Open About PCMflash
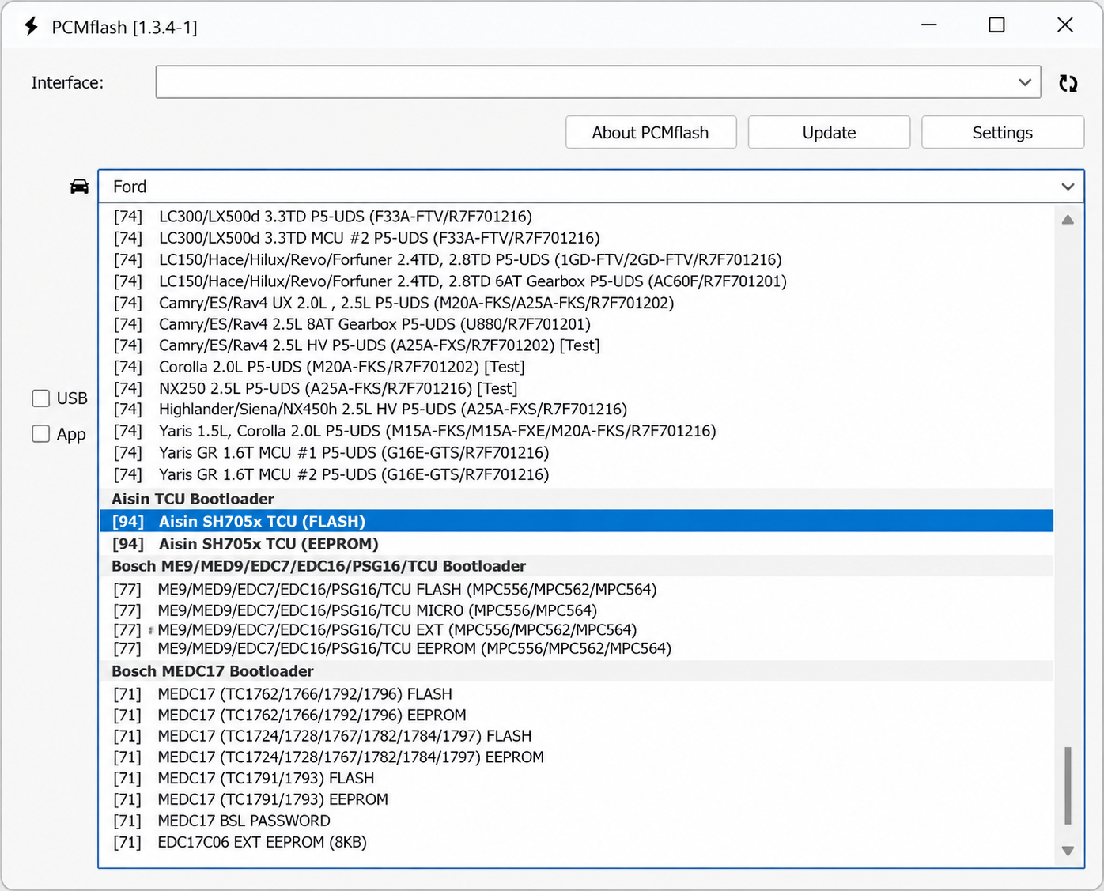The height and width of the screenshot is (891, 1104). [x=651, y=133]
